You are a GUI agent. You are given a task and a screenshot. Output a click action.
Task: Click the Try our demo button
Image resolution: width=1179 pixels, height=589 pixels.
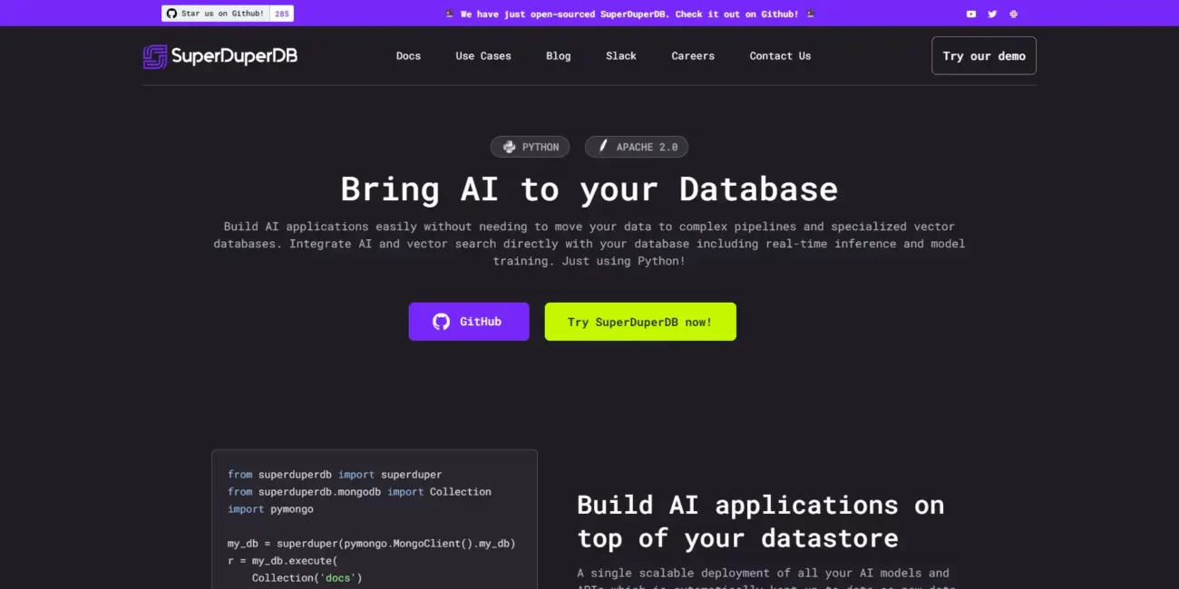(984, 55)
